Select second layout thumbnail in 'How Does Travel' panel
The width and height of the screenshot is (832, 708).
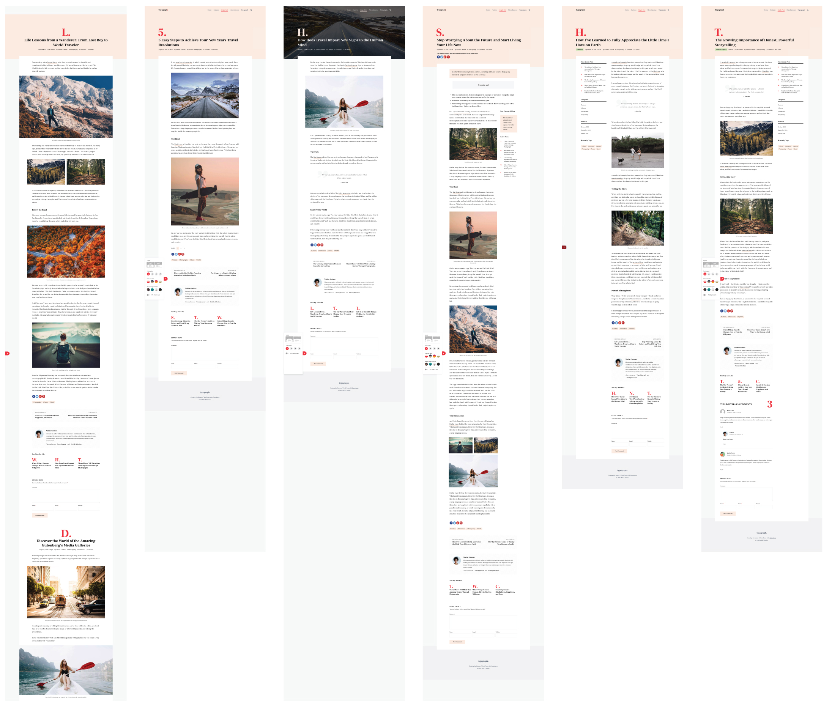click(x=297, y=340)
